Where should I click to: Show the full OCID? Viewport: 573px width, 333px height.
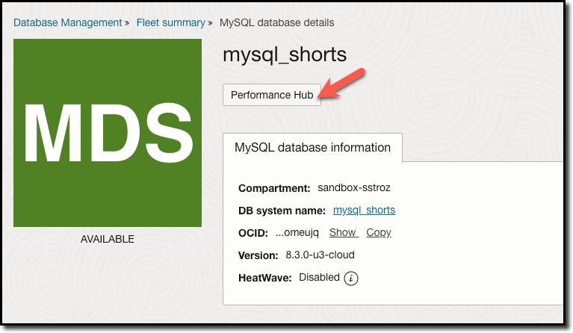pos(344,233)
